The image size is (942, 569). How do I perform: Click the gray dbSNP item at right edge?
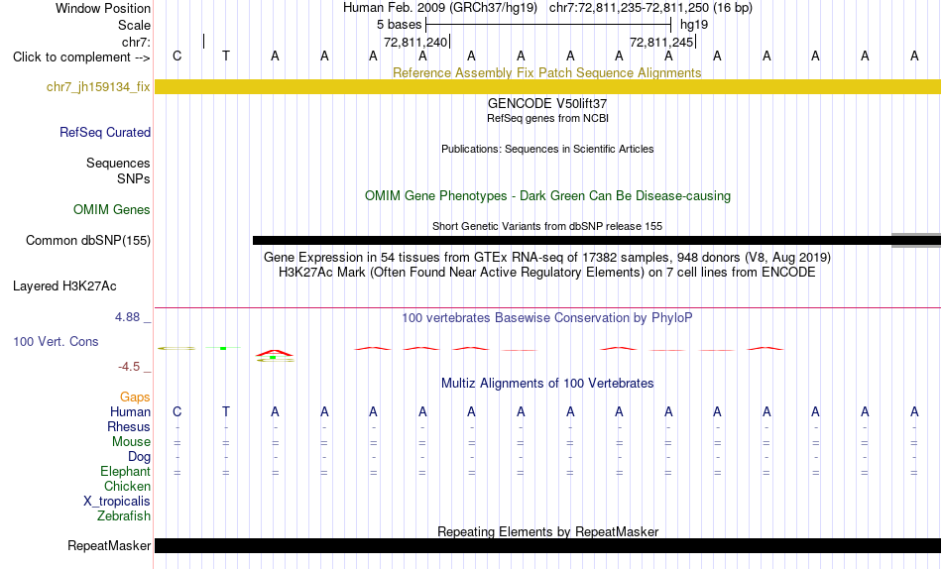coord(916,240)
